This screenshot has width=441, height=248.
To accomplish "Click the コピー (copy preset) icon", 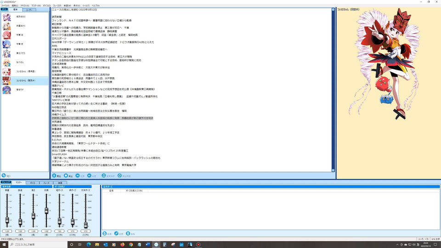I will [4, 175].
